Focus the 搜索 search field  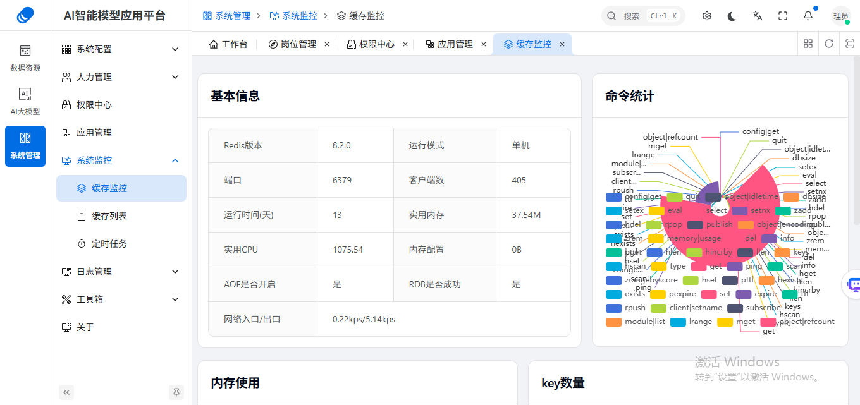coord(643,16)
